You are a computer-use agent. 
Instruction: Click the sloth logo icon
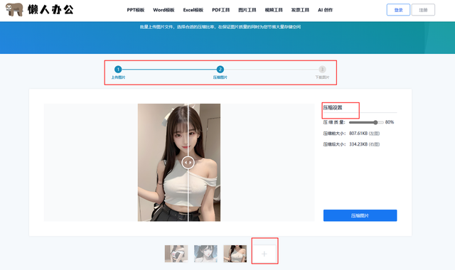click(x=14, y=9)
